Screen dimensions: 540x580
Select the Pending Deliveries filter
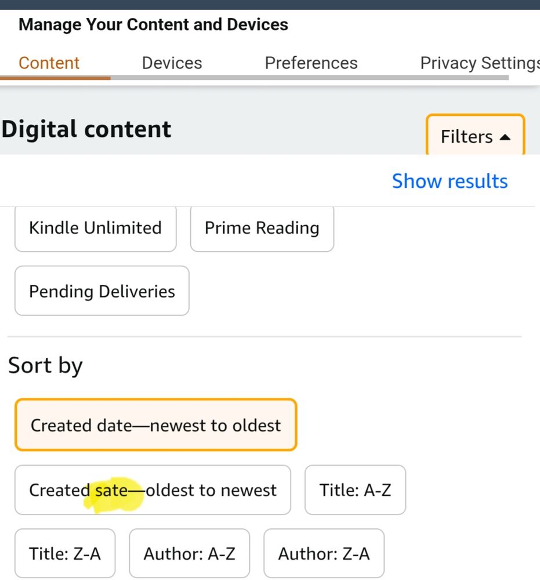point(102,291)
